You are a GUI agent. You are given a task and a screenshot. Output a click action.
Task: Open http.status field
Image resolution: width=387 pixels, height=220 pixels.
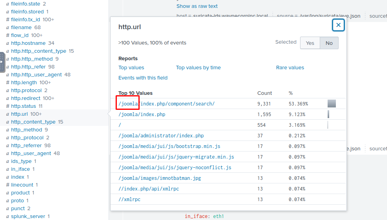click(24, 106)
